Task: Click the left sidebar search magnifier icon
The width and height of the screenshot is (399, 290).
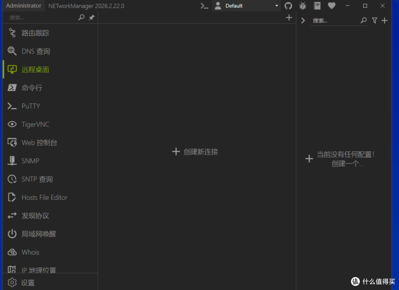Action: coord(81,17)
